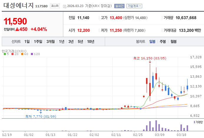
Task: Click the 10,397 price axis label
Action: 196,96
